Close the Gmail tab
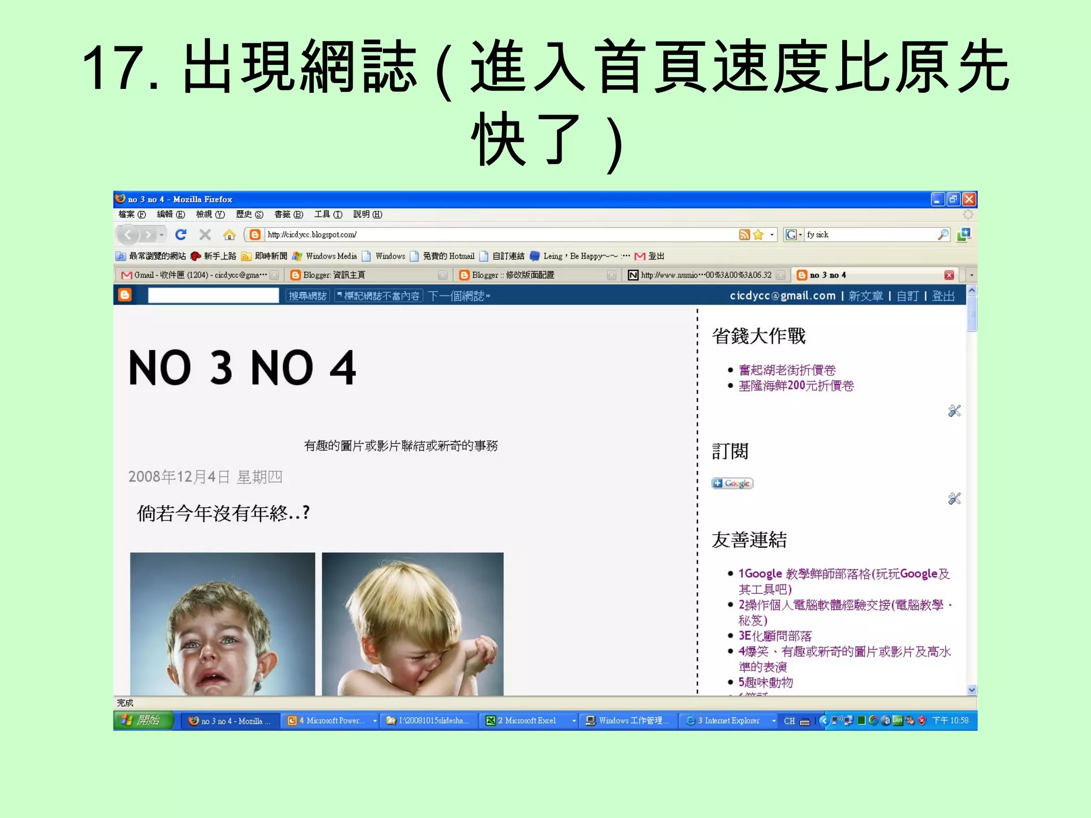1091x818 pixels. click(274, 275)
